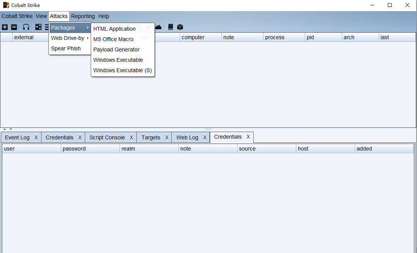Close the first Credentials tab

[80, 137]
